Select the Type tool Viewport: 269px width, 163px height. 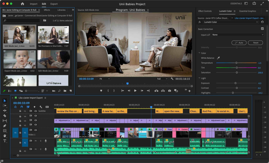(x=5, y=141)
